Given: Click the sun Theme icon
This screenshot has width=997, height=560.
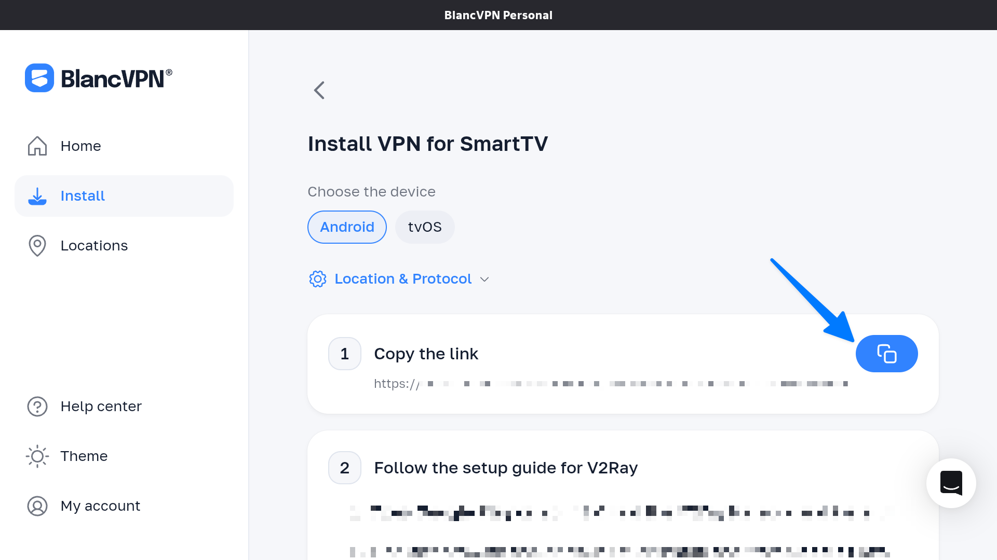Looking at the screenshot, I should pyautogui.click(x=37, y=456).
